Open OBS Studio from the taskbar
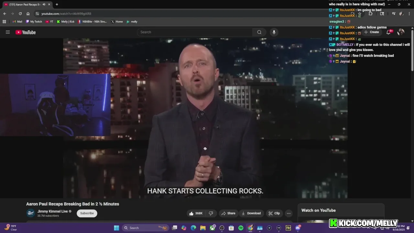This screenshot has width=414, height=233. tap(222, 228)
